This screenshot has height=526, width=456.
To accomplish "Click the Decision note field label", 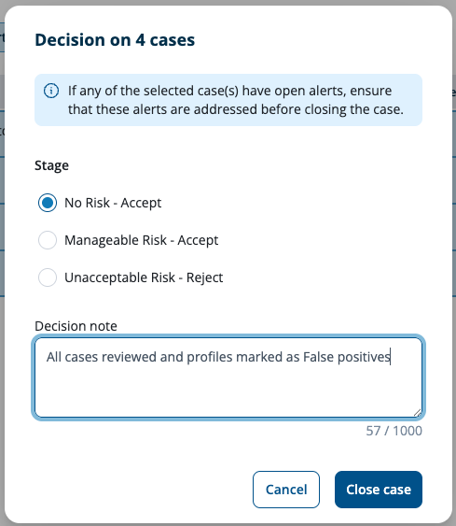I will (76, 326).
